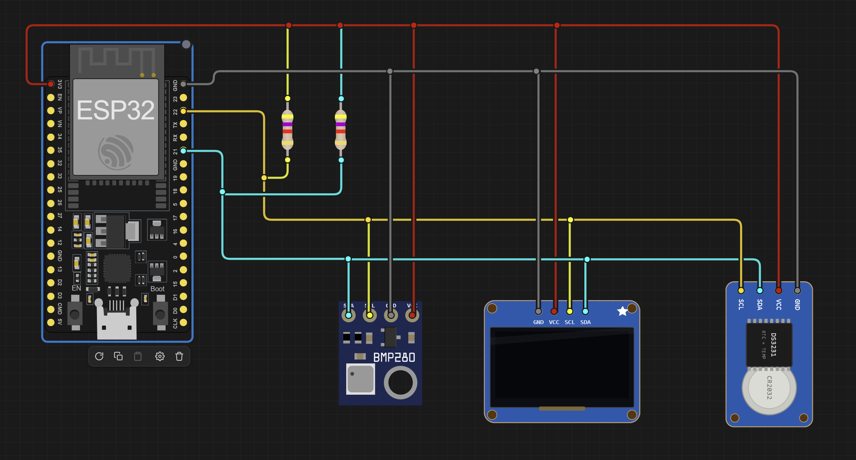
Task: Click the ESP32 micro USB connector
Action: point(117,320)
